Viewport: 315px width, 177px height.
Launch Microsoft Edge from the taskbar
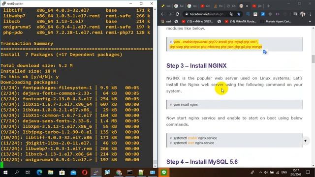click(x=39, y=173)
